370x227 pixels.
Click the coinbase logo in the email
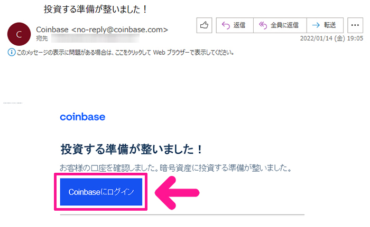tap(82, 117)
